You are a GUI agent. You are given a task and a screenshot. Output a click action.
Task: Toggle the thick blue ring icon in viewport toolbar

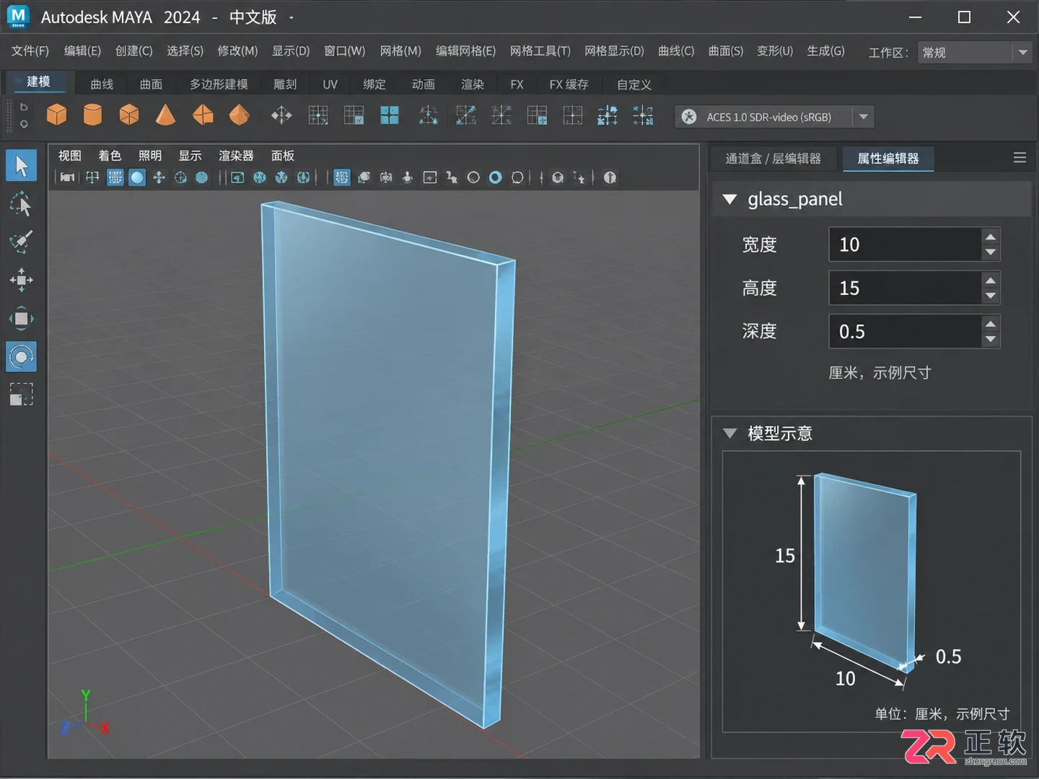point(495,177)
